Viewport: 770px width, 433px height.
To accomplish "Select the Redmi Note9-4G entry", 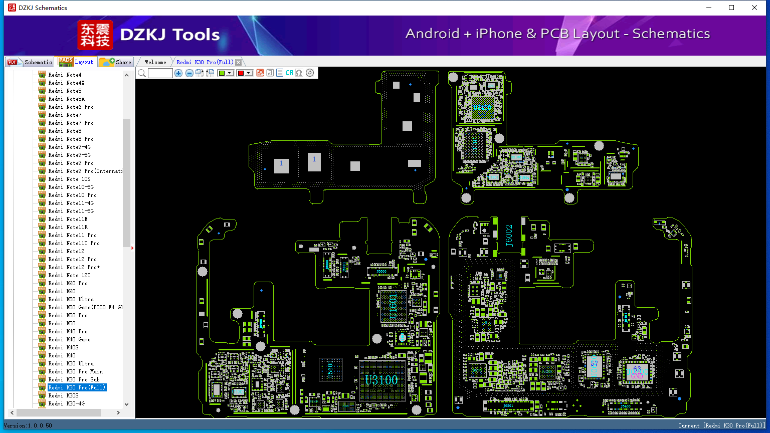I will 70,147.
